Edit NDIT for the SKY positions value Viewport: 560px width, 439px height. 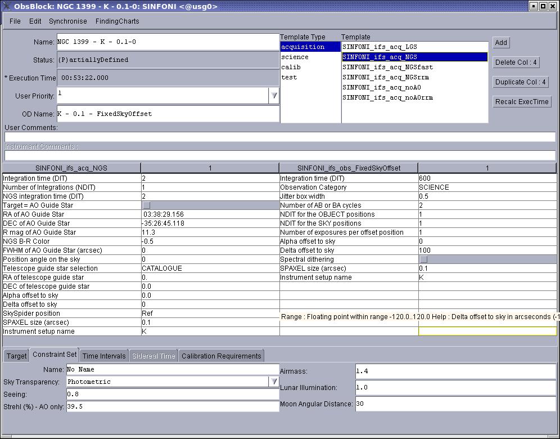point(487,223)
